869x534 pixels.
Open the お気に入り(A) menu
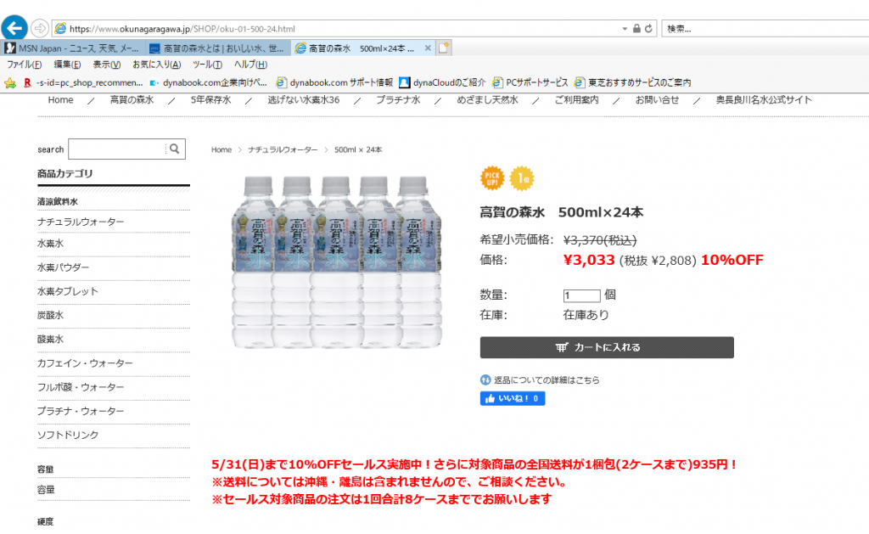(156, 65)
